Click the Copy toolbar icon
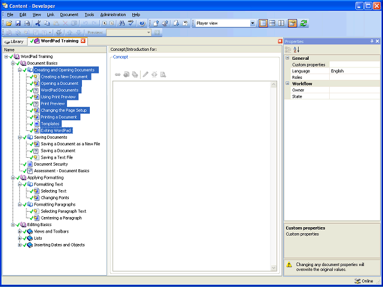The image size is (383, 287). (x=47, y=23)
